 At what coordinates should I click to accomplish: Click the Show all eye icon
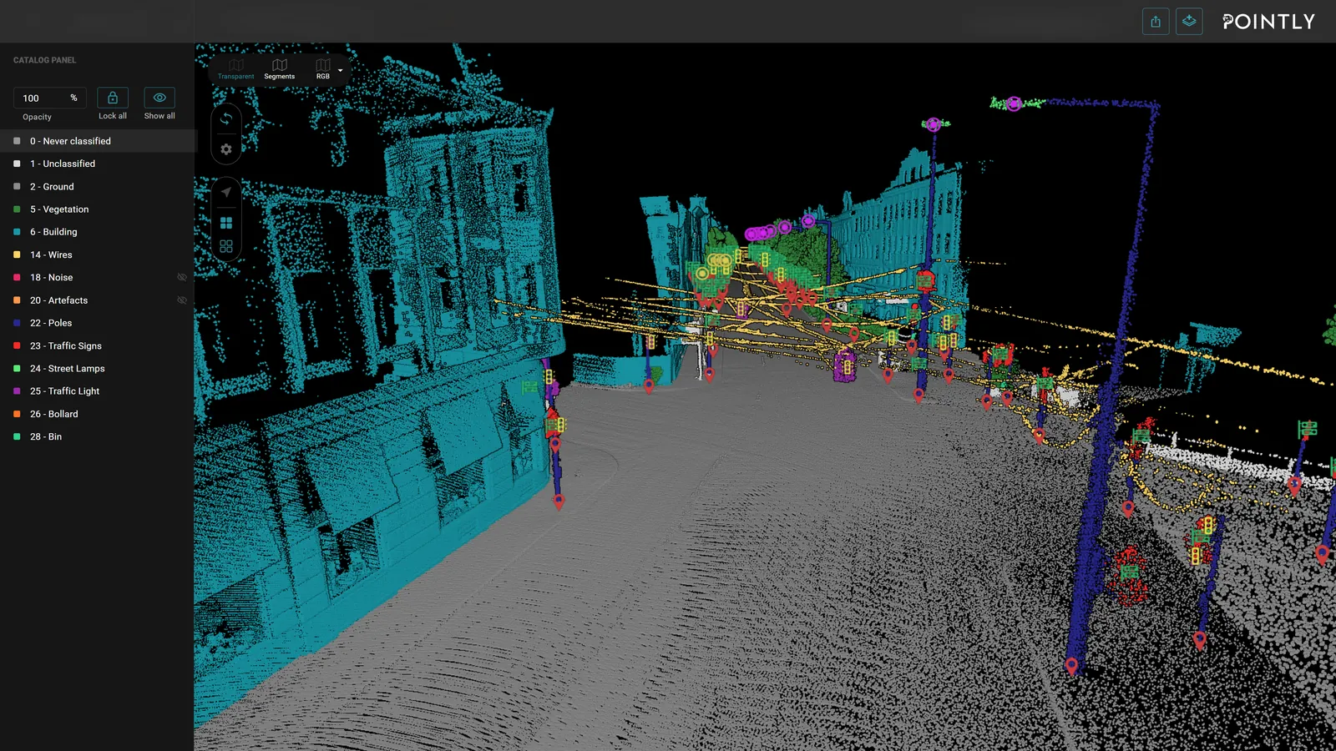159,98
